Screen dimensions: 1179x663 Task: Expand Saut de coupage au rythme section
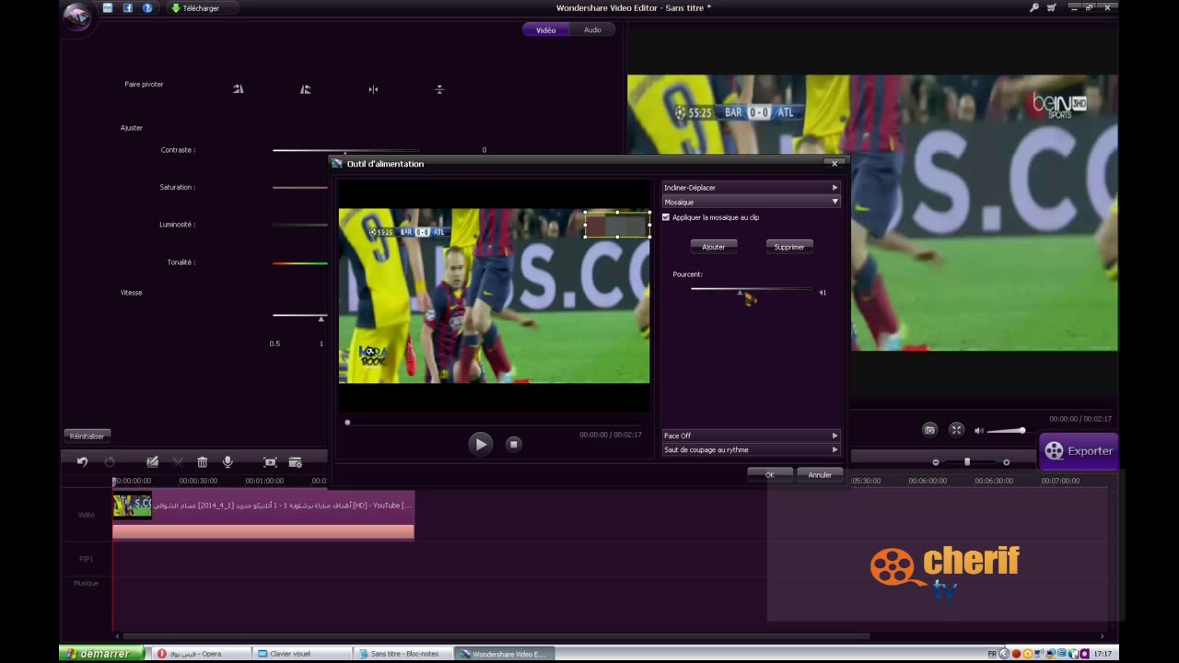751,449
